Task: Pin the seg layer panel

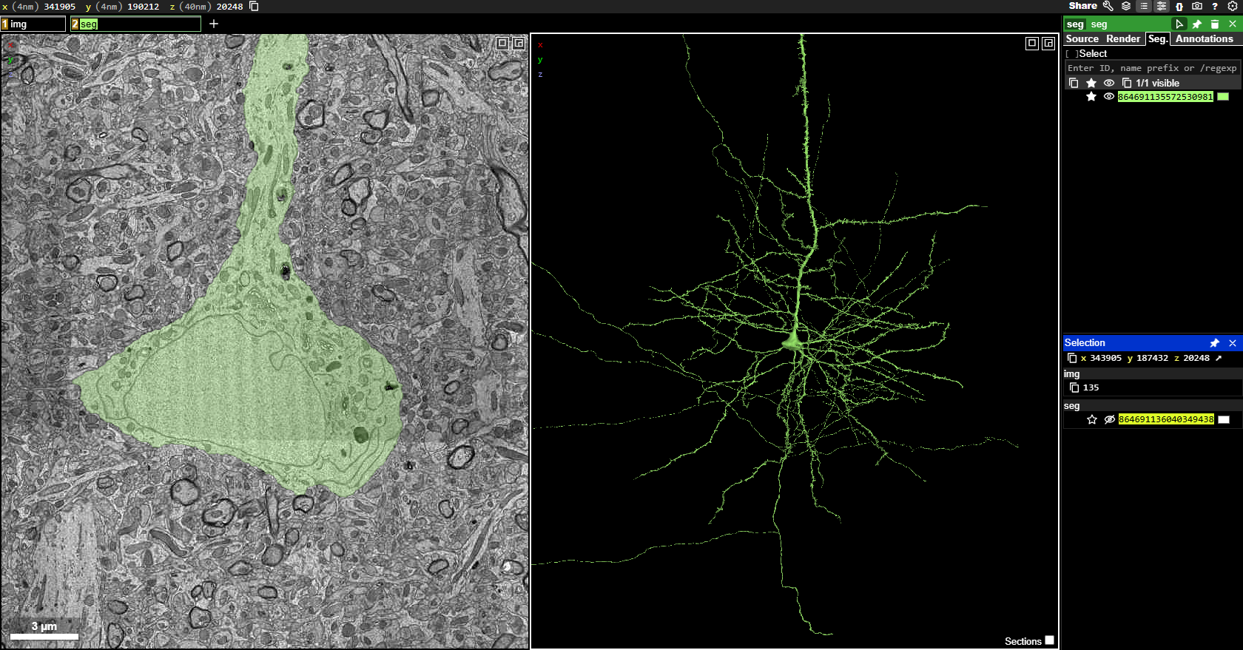Action: click(x=1197, y=24)
